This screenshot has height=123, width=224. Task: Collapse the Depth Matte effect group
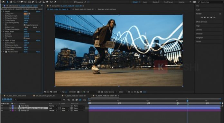coord(2,32)
